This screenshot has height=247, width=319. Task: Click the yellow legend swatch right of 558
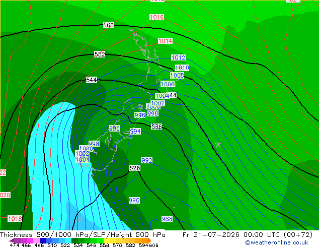click(107, 240)
